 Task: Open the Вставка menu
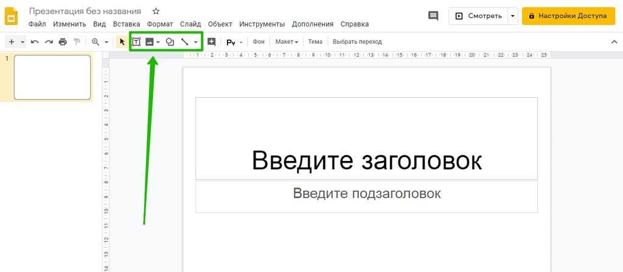pos(127,24)
